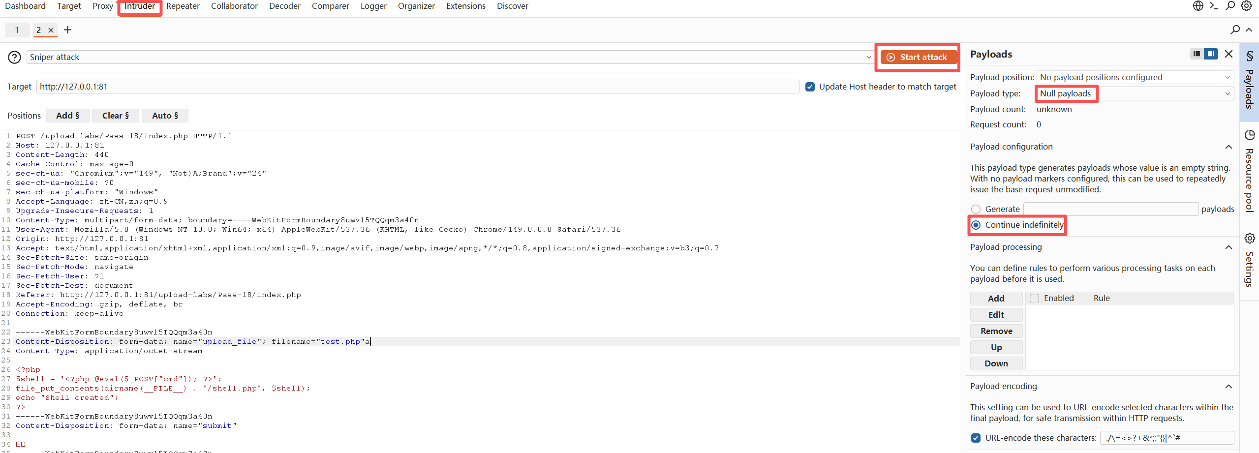
Task: Select Intruder attack tab 1
Action: tap(17, 30)
